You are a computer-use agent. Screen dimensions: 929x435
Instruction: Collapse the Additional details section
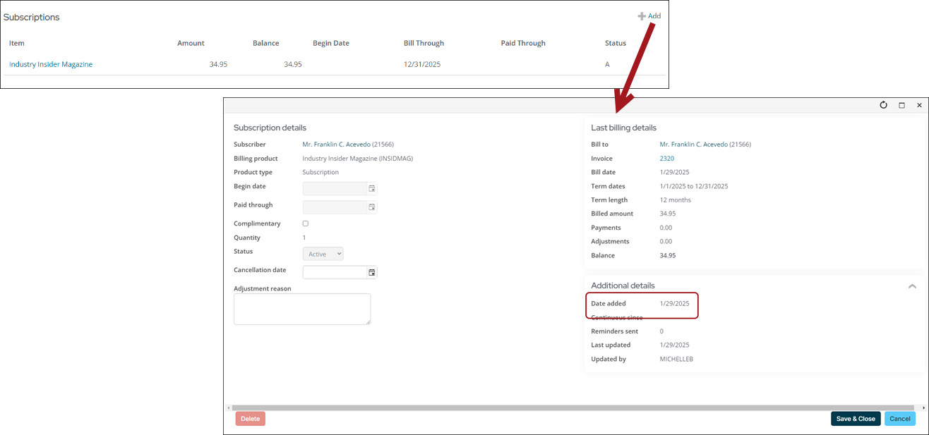pyautogui.click(x=912, y=286)
